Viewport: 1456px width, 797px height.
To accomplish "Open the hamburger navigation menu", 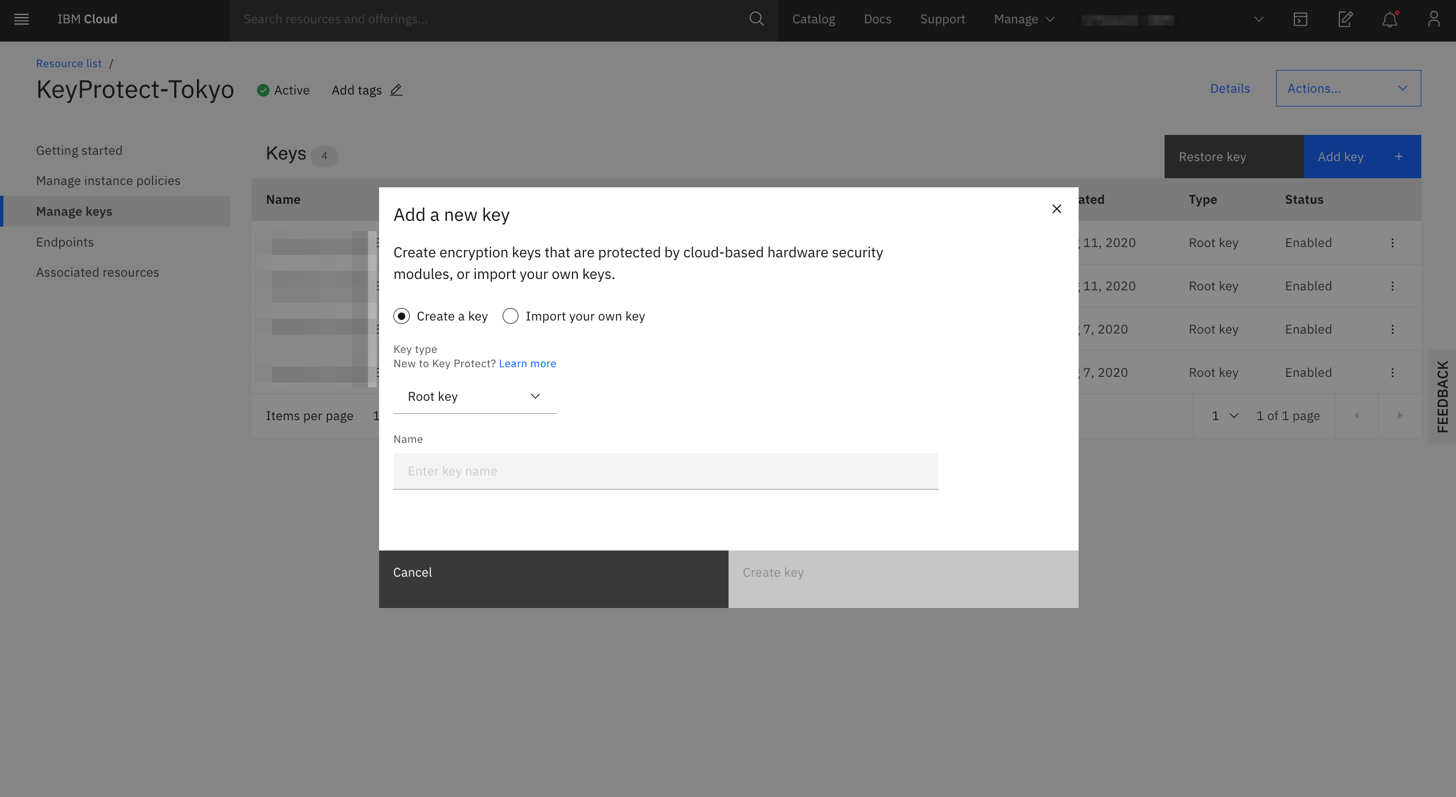I will click(x=22, y=19).
